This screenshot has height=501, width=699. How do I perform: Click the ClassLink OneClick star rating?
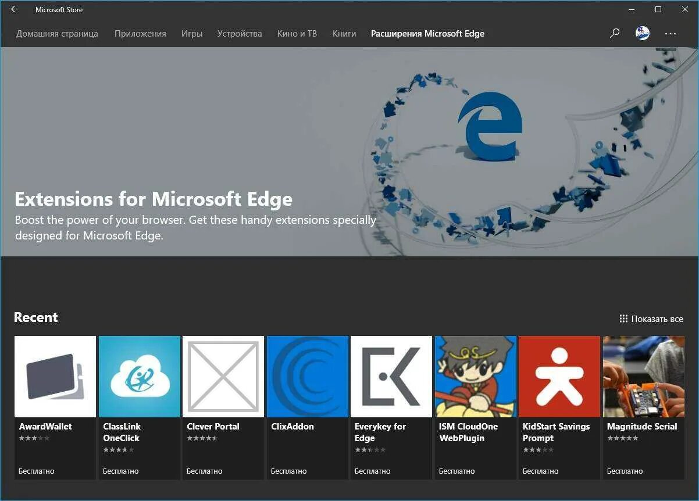pyautogui.click(x=119, y=450)
